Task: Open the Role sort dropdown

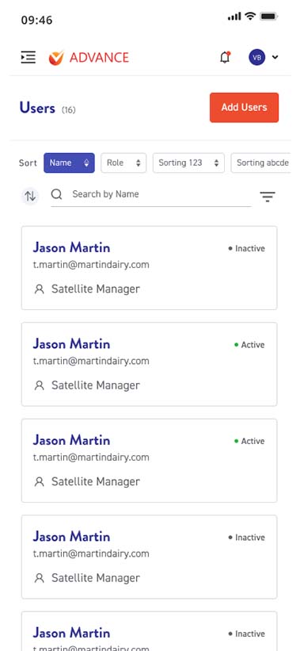Action: pyautogui.click(x=123, y=163)
